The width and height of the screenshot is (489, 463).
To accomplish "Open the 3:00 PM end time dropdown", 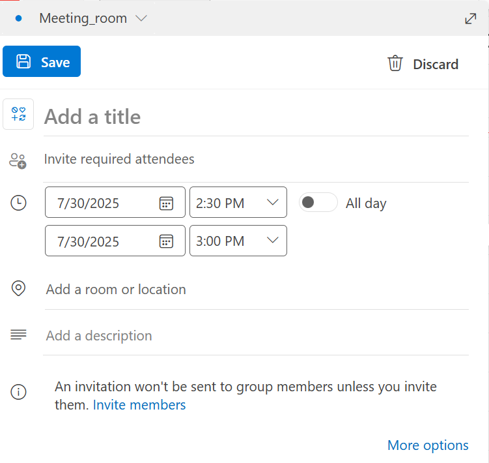I will pyautogui.click(x=238, y=241).
